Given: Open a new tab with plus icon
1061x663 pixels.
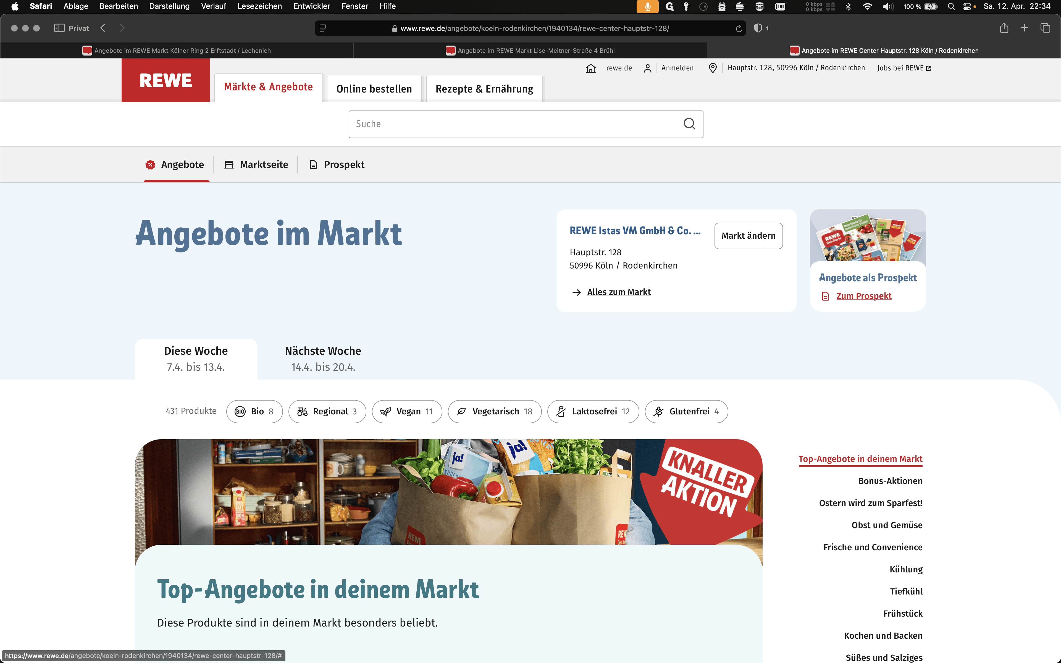Looking at the screenshot, I should (1024, 28).
